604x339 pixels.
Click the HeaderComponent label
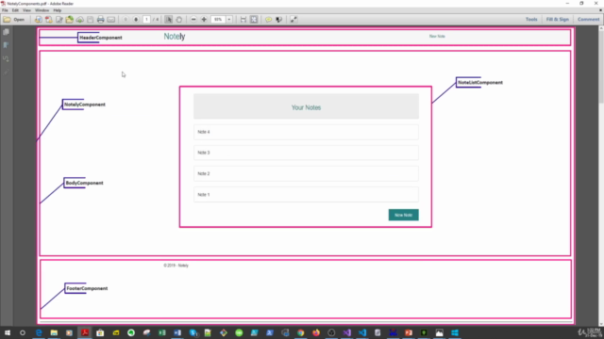coord(101,38)
